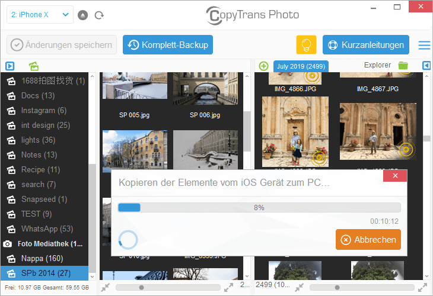Enlarge device thumbnails icon
Image resolution: width=433 pixels, height=296 pixels.
point(228,288)
